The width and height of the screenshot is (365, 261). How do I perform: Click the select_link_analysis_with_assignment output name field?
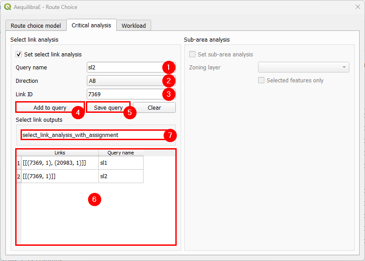[92, 135]
